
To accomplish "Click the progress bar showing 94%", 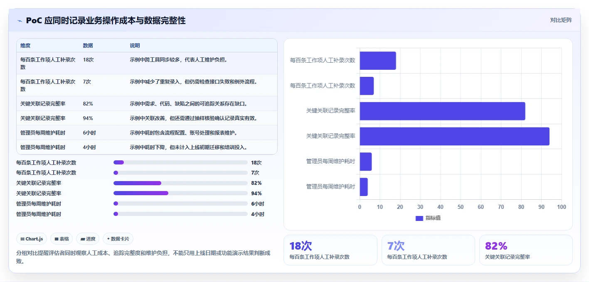I will click(x=180, y=193).
